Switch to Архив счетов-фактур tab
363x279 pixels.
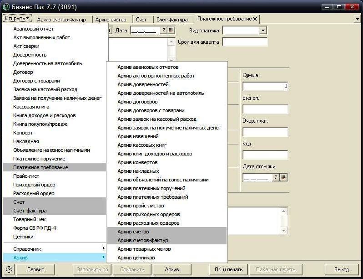pyautogui.click(x=61, y=20)
